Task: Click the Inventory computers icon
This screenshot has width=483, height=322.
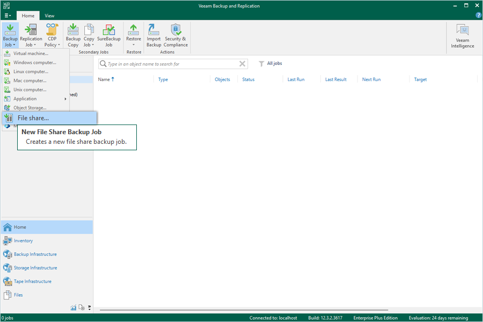Action: tap(8, 240)
